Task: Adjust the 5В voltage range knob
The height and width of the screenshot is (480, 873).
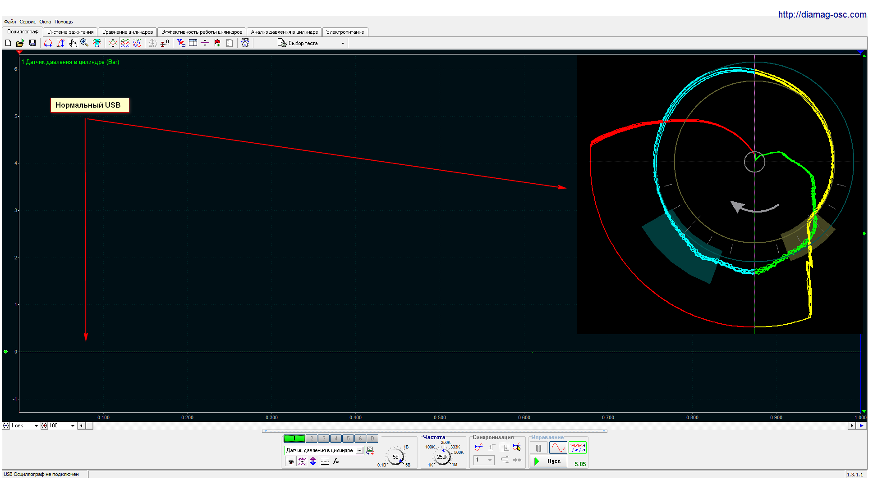Action: tap(395, 457)
